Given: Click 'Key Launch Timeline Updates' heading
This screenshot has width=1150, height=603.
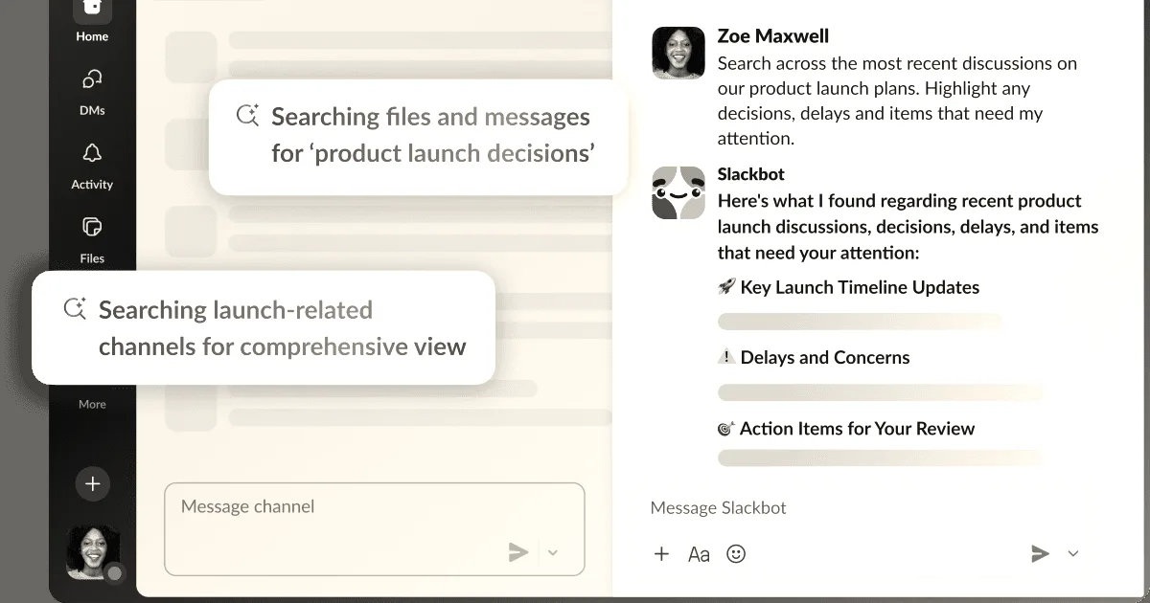Looking at the screenshot, I should (x=860, y=287).
